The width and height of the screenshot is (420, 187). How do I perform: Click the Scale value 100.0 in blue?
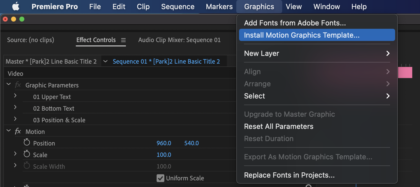tap(164, 155)
